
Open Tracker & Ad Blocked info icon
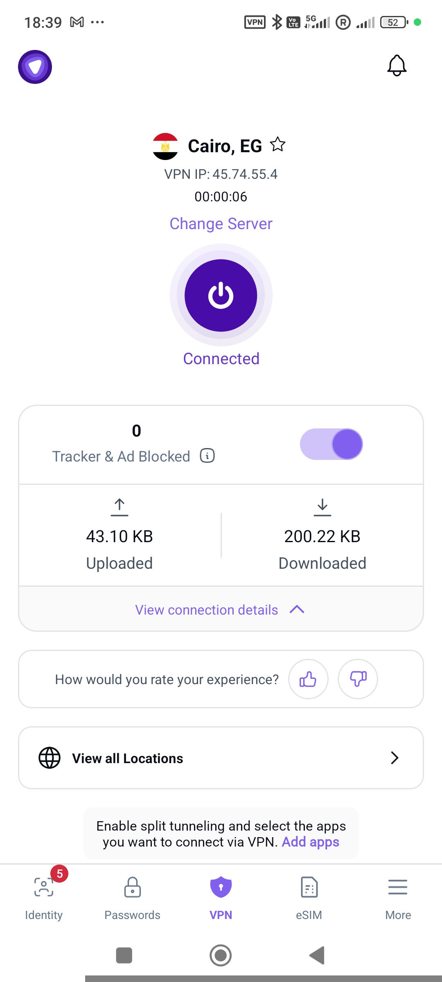tap(207, 455)
